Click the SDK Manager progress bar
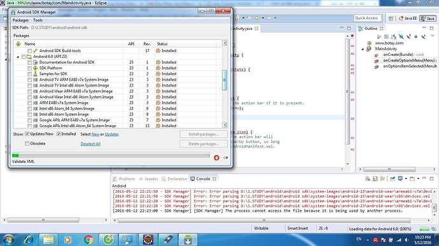This screenshot has height=246, width=439. click(x=111, y=155)
